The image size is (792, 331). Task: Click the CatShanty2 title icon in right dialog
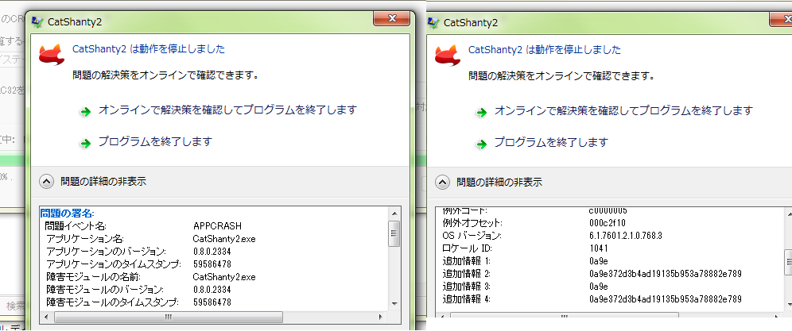click(433, 22)
